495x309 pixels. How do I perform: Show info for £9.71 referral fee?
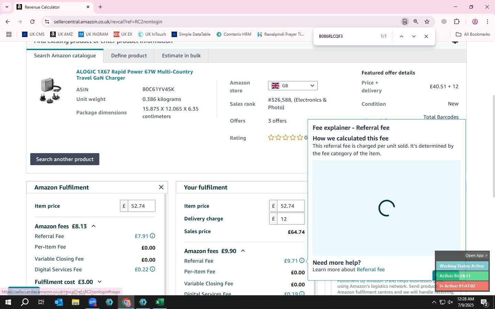pos(302,261)
